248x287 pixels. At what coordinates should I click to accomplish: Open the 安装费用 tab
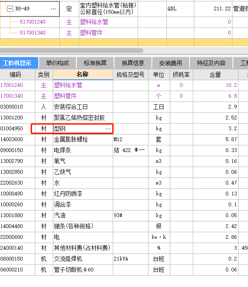171,63
